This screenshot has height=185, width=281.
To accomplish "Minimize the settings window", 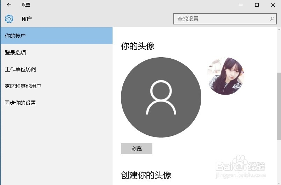I will [241, 5].
